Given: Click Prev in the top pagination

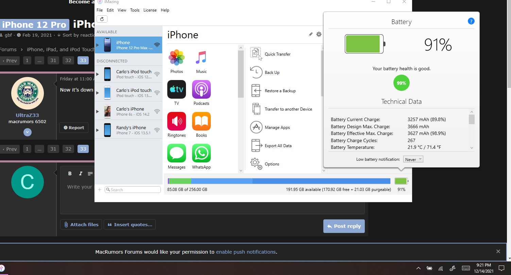Looking at the screenshot, I should [9, 61].
